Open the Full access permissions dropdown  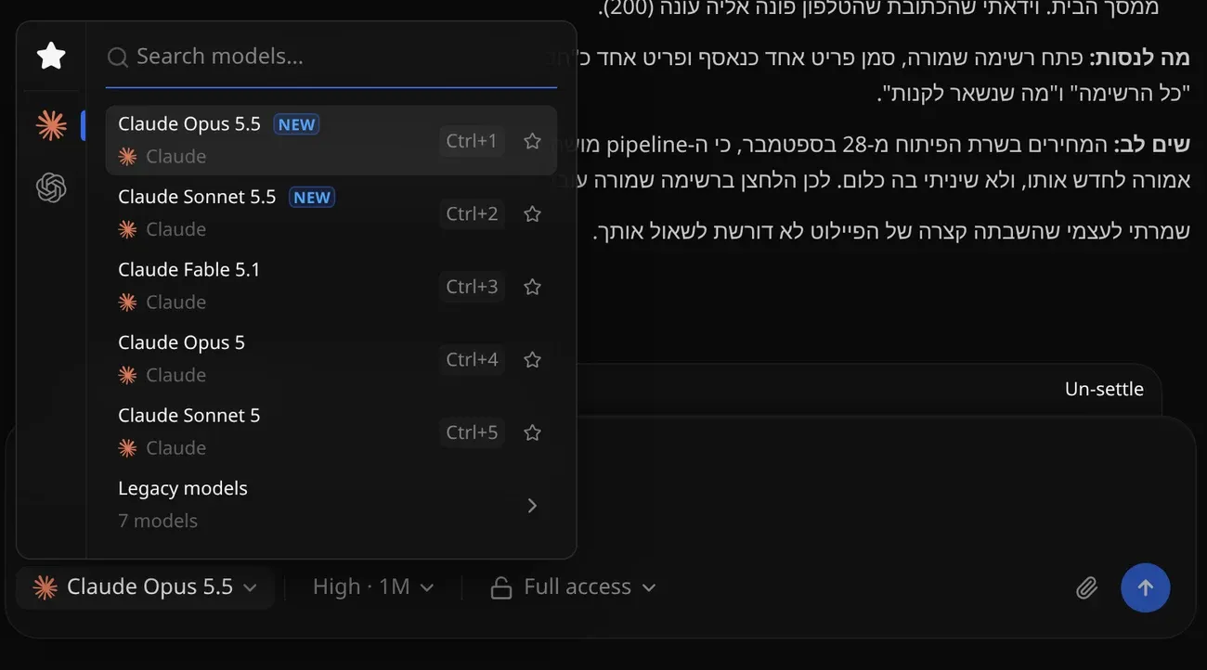click(574, 587)
